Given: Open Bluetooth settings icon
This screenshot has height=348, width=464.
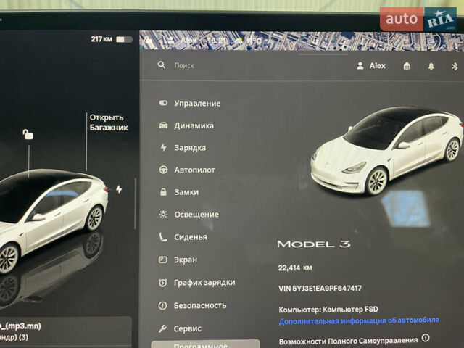Looking at the screenshot, I should pyautogui.click(x=455, y=66).
